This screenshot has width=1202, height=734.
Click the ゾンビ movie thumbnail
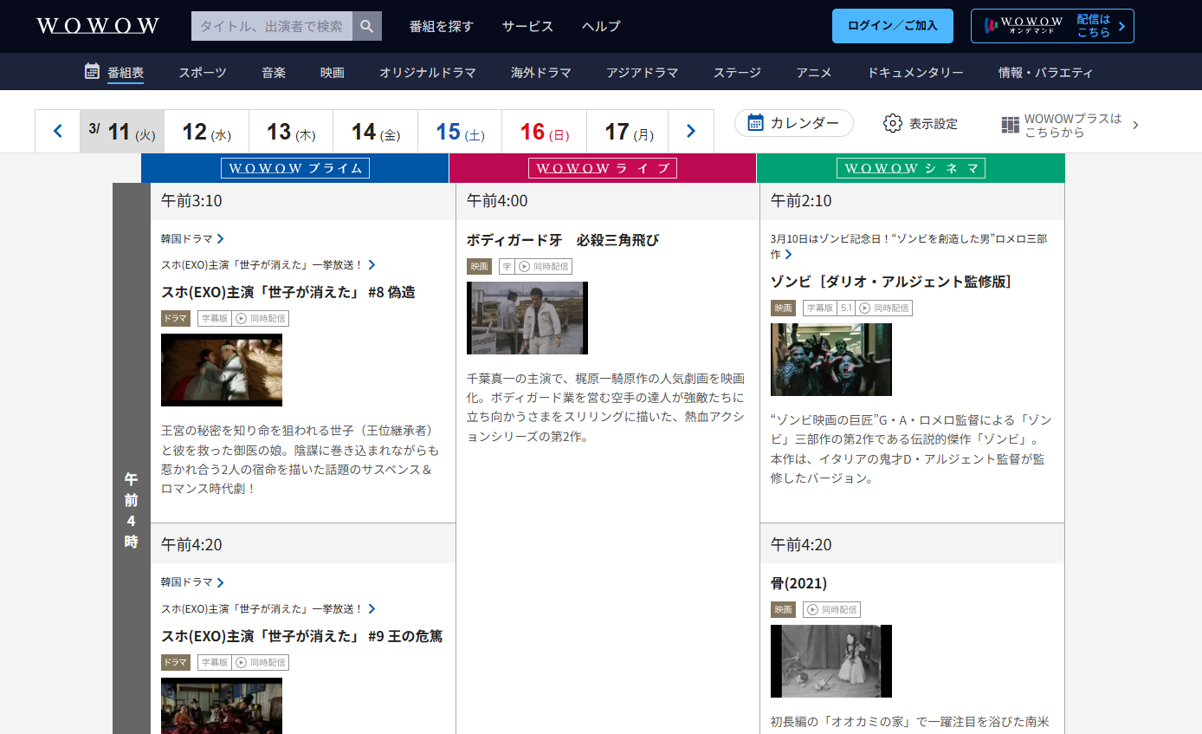[x=830, y=359]
